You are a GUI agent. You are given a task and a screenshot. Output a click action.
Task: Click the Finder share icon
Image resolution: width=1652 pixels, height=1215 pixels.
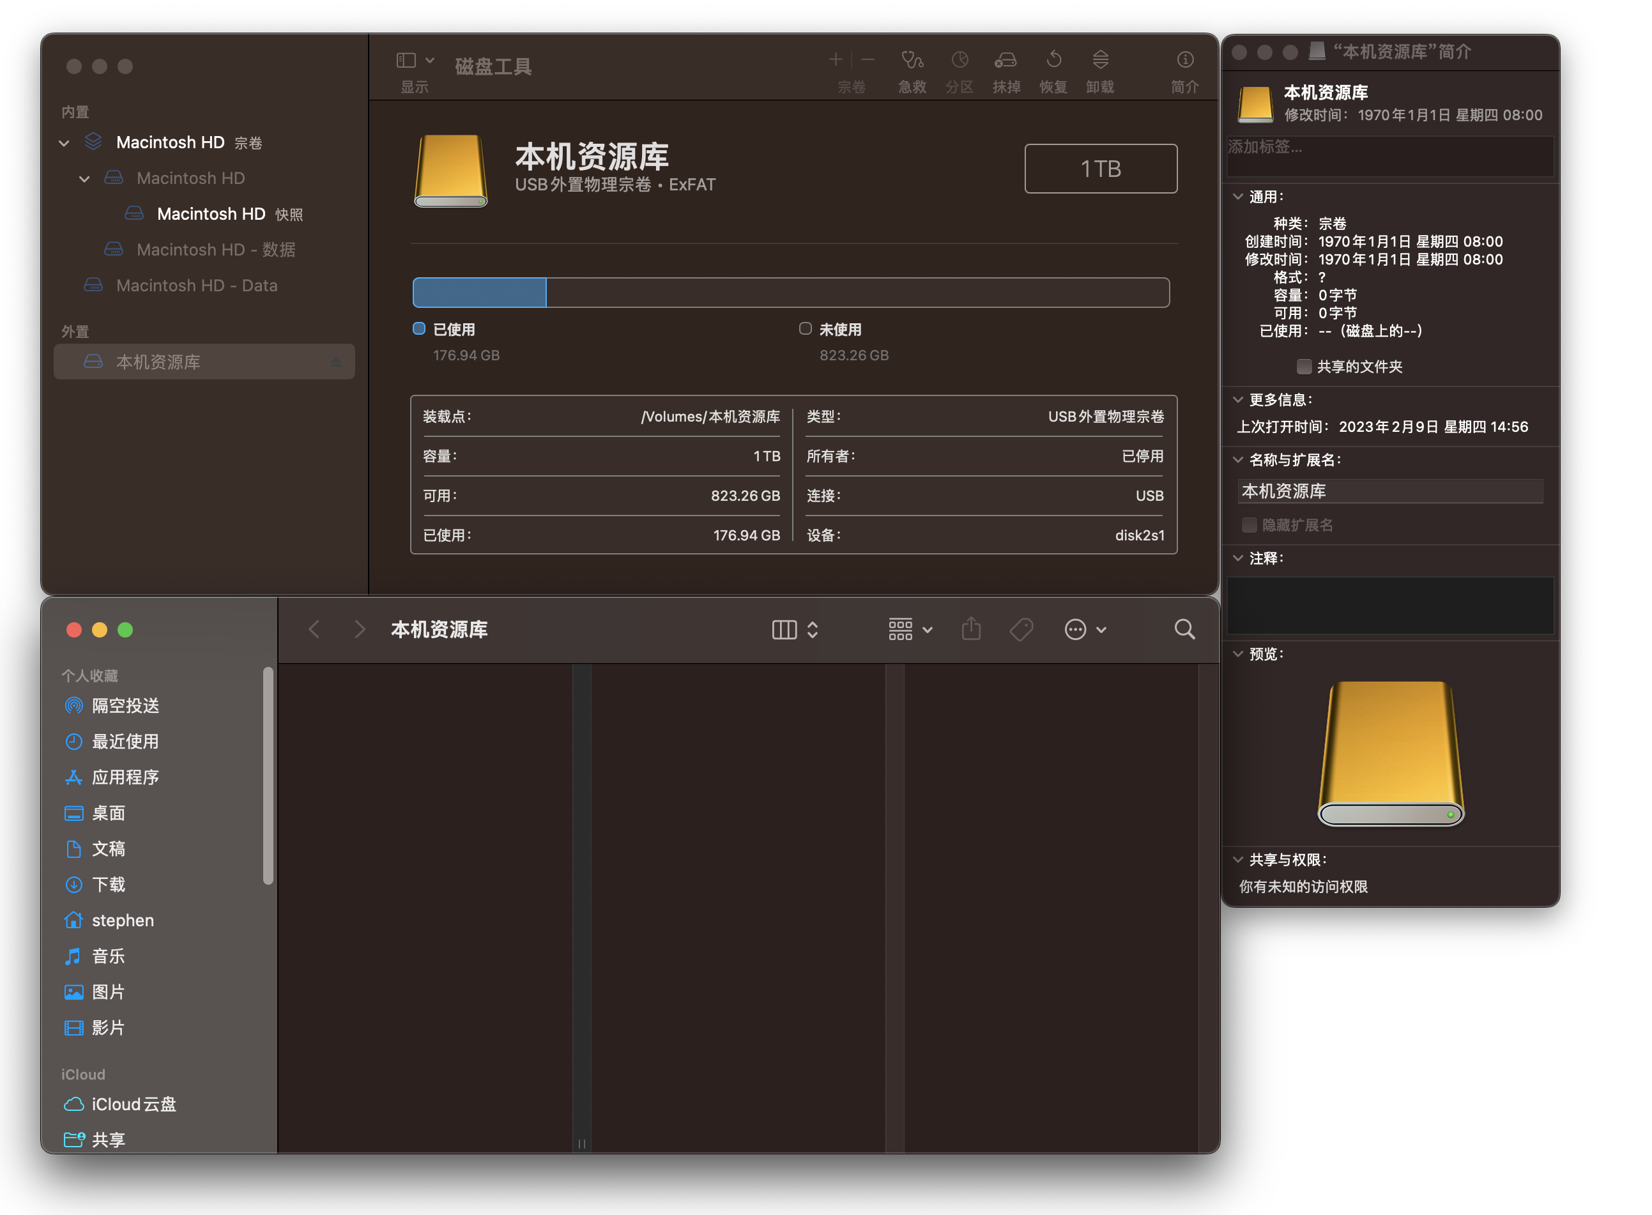point(971,630)
